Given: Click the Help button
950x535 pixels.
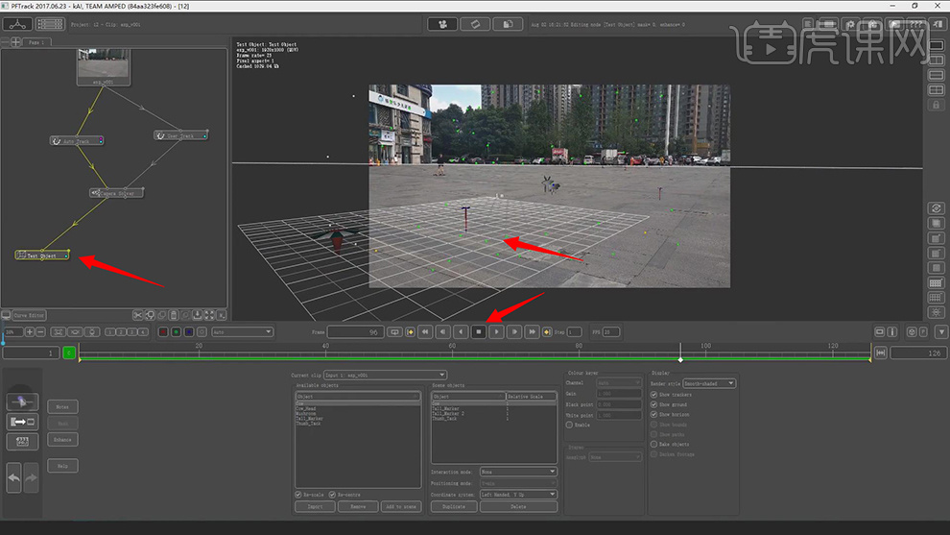Looking at the screenshot, I should (62, 466).
